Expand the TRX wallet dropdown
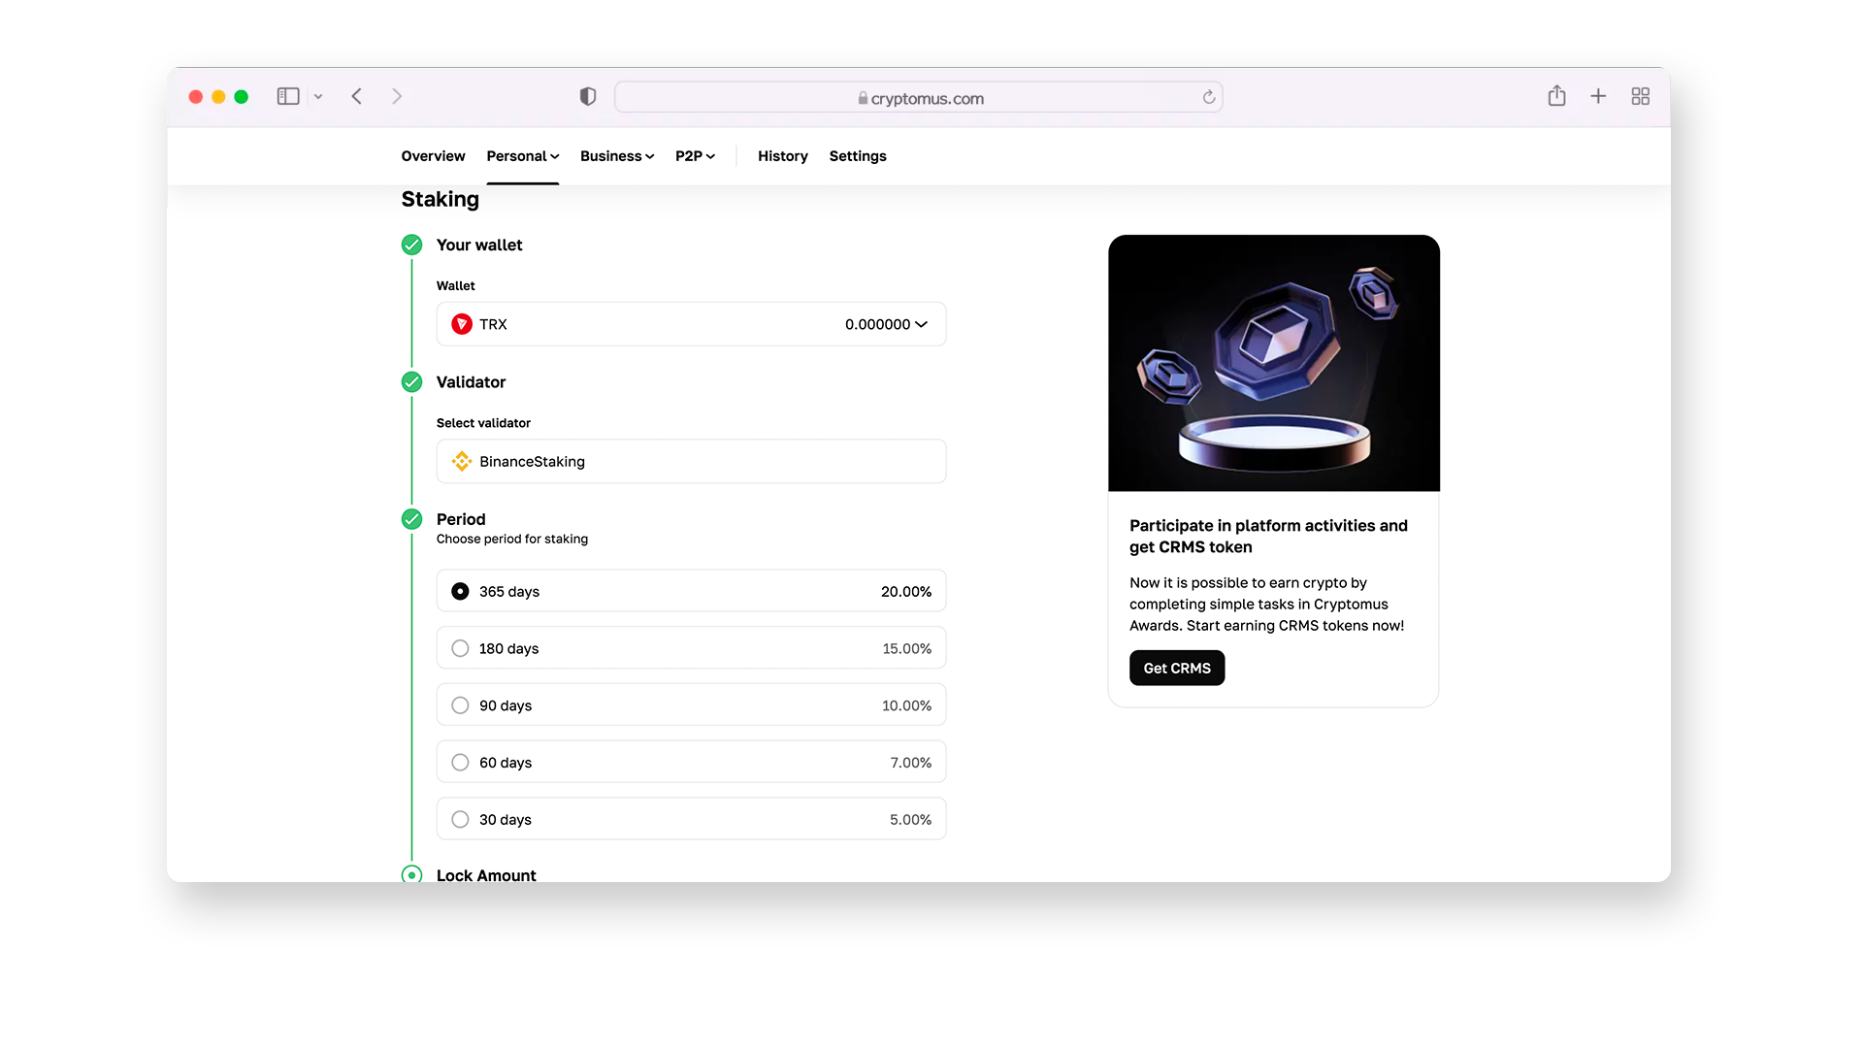Screen dimensions: 1863x1048 click(923, 324)
